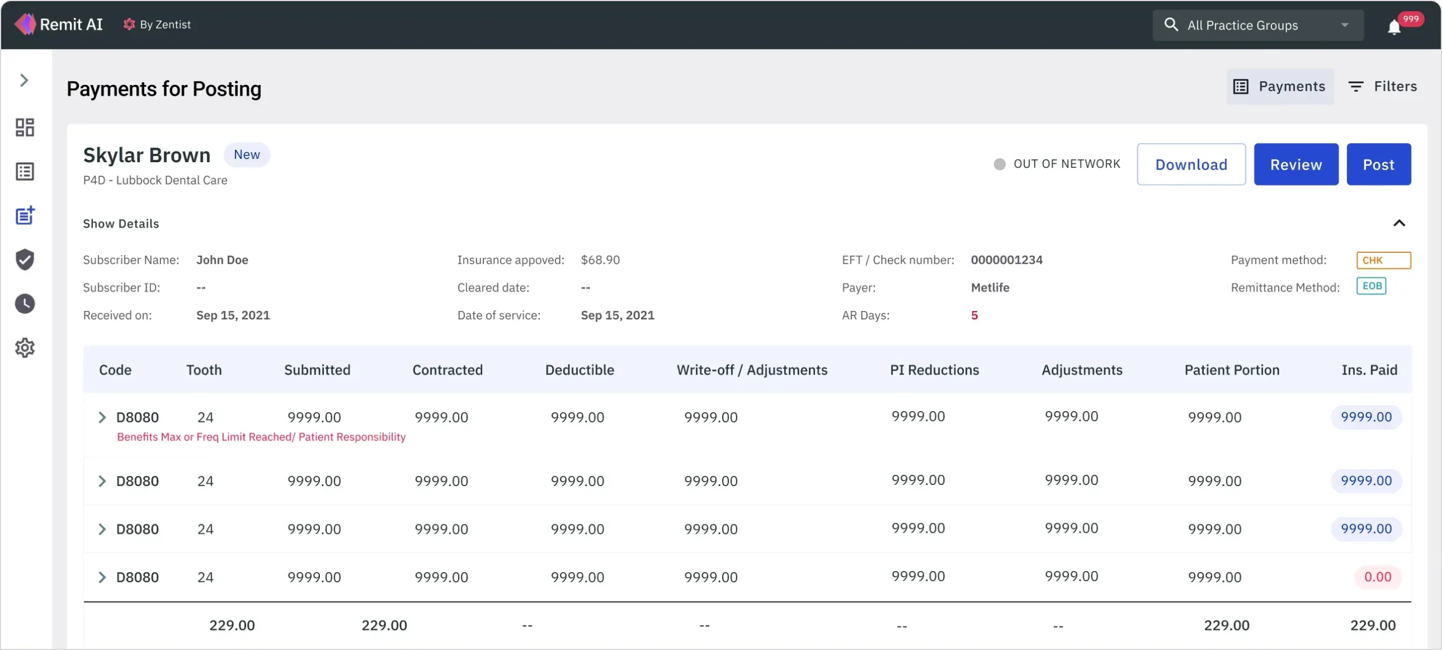The height and width of the screenshot is (650, 1442).
Task: Click the Review button
Action: pyautogui.click(x=1296, y=164)
